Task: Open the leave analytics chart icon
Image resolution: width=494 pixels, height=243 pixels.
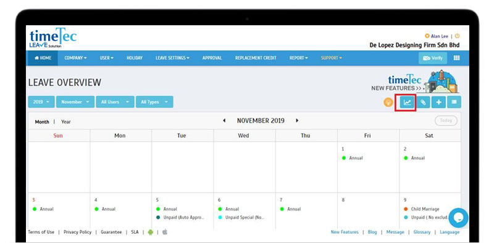Action: pyautogui.click(x=408, y=102)
